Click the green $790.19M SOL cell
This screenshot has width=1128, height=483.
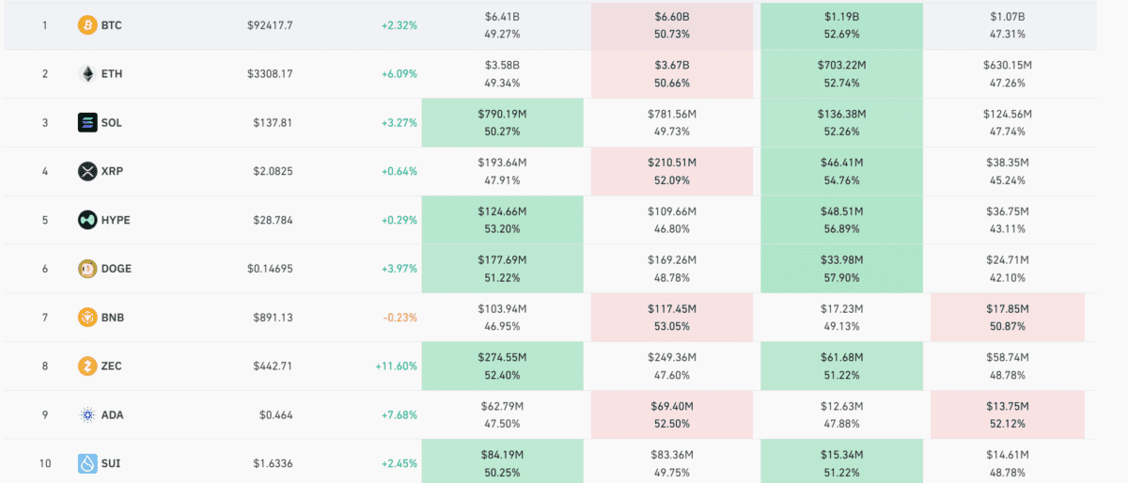(x=502, y=122)
